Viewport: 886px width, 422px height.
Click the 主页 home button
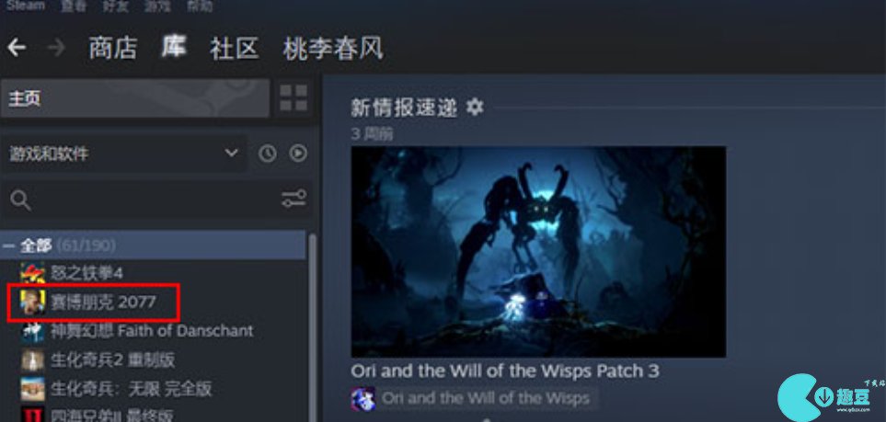click(135, 98)
